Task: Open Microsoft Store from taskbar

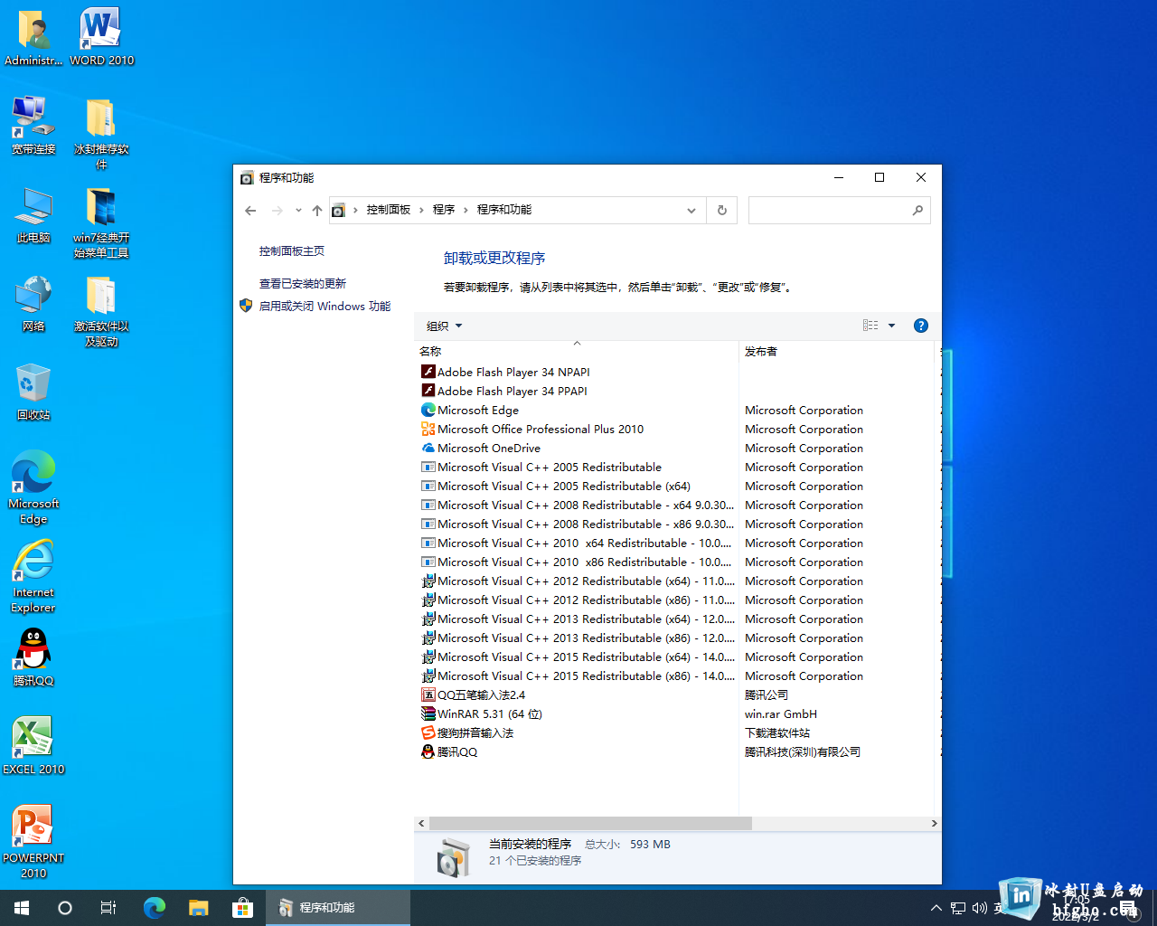Action: point(242,908)
